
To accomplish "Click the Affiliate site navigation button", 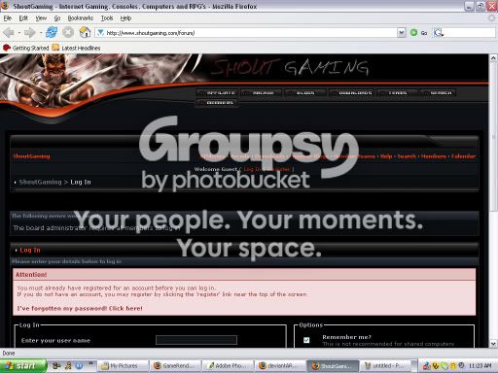I will coord(217,93).
